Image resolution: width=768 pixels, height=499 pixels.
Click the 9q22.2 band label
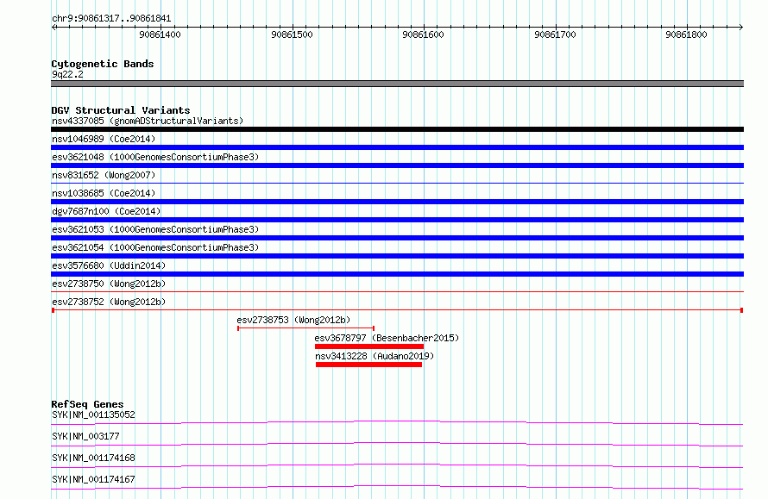(x=67, y=74)
